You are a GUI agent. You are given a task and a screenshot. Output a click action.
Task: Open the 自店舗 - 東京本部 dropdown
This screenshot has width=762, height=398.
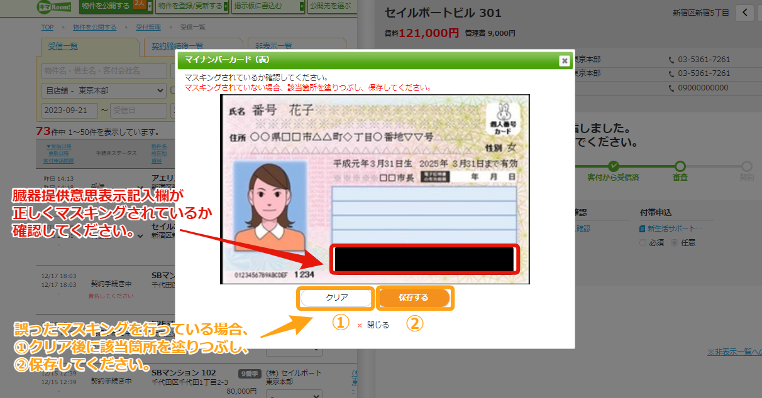coord(104,90)
